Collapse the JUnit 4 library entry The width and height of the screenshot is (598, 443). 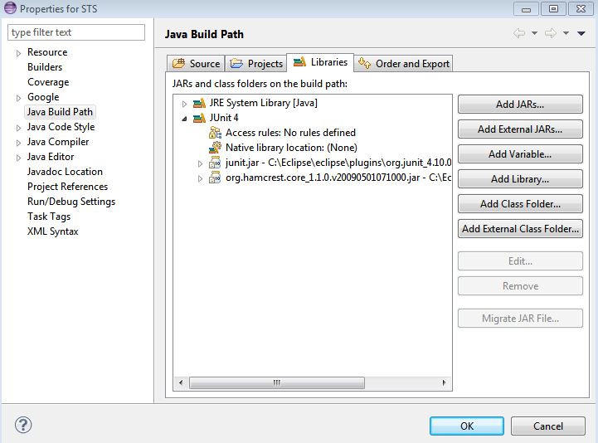click(185, 119)
